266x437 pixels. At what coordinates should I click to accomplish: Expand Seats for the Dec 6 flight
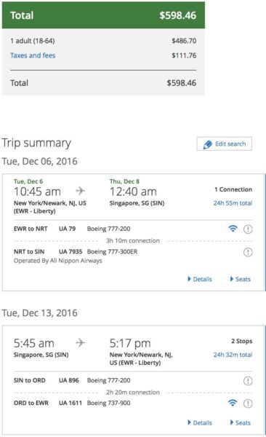tap(241, 279)
